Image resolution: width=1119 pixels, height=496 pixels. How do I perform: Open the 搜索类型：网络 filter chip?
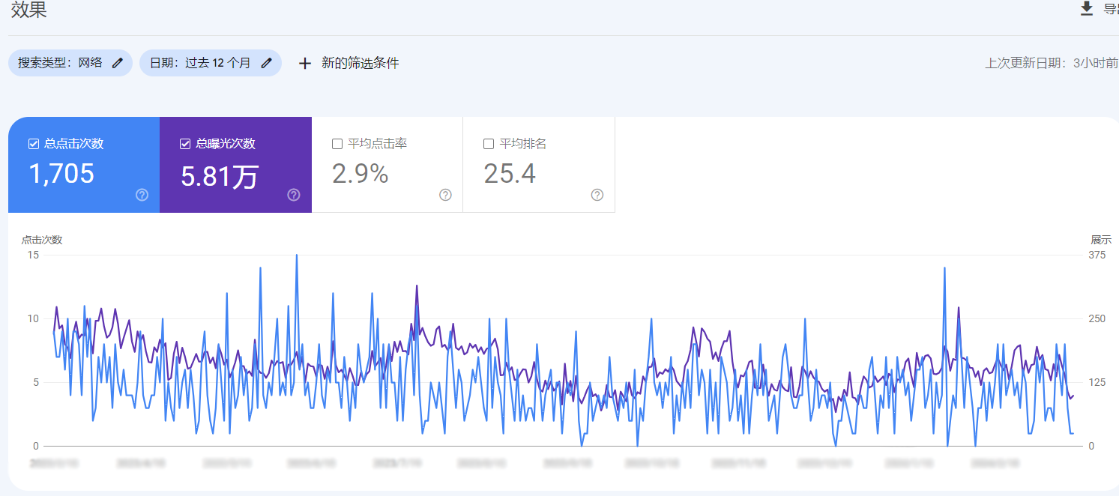point(60,63)
